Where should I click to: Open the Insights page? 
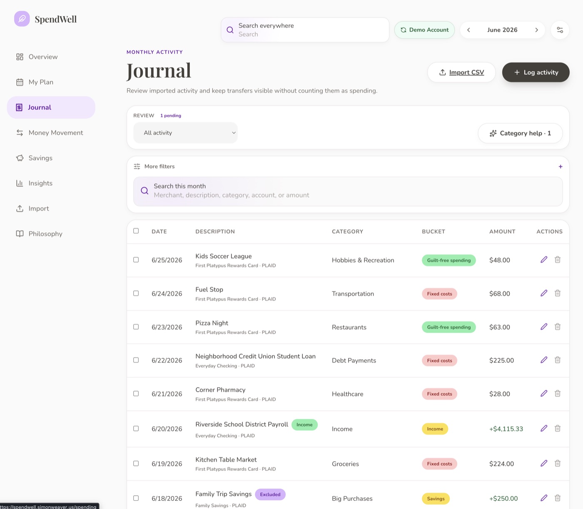[51, 183]
